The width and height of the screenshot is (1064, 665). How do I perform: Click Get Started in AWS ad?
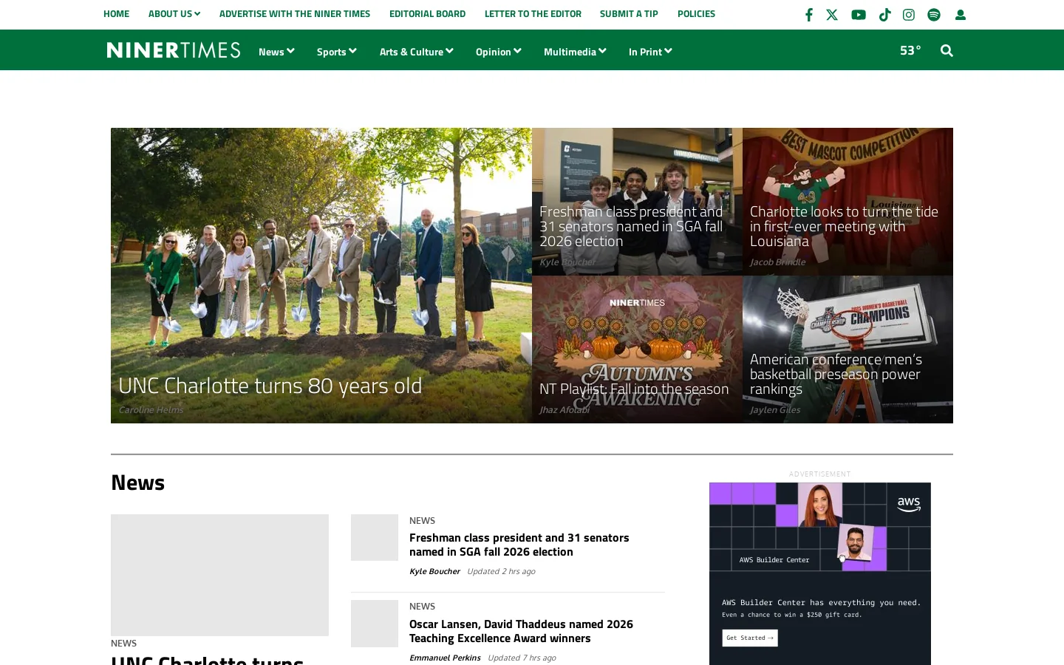[x=750, y=638]
